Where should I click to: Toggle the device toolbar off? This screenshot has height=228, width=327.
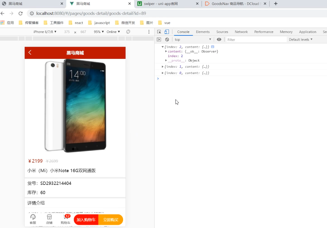pyautogui.click(x=166, y=32)
